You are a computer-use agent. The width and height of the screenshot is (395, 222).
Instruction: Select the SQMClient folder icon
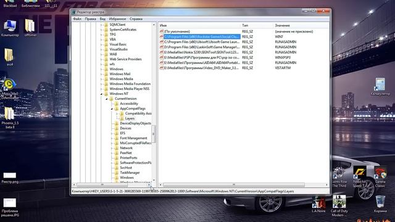tap(106, 25)
